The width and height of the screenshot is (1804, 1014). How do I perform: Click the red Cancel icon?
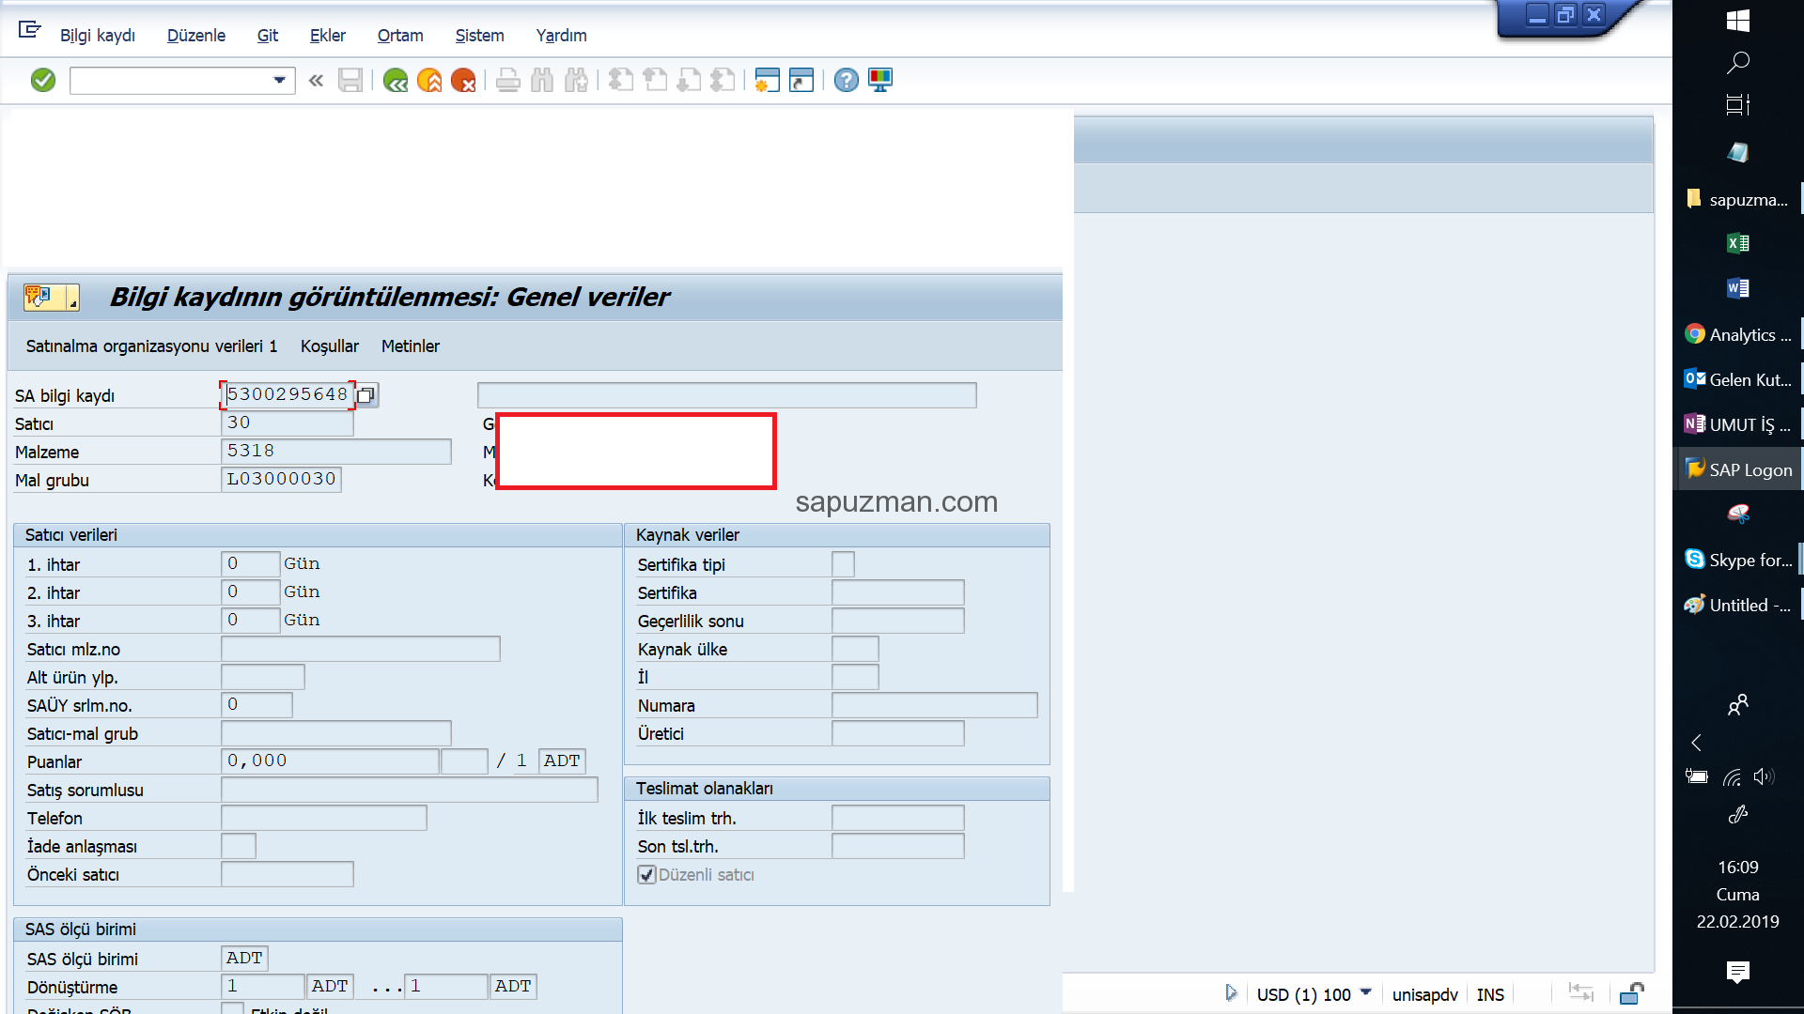[464, 80]
